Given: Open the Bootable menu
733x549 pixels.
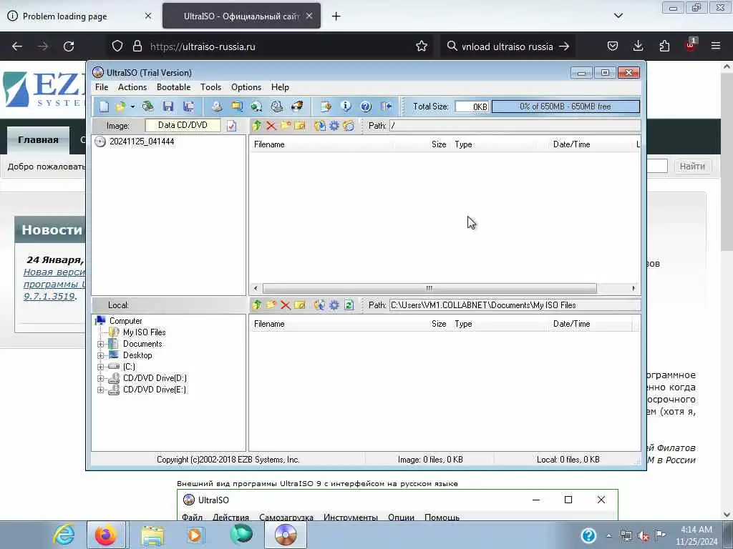Looking at the screenshot, I should [173, 87].
